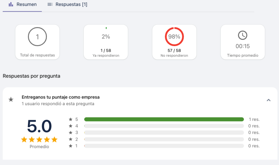Image resolution: width=279 pixels, height=165 pixels.
Task: Select the Ya respondieron card
Action: click(x=106, y=42)
